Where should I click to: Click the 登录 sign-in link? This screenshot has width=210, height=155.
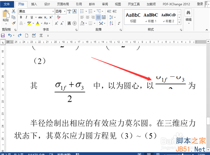point(200,4)
